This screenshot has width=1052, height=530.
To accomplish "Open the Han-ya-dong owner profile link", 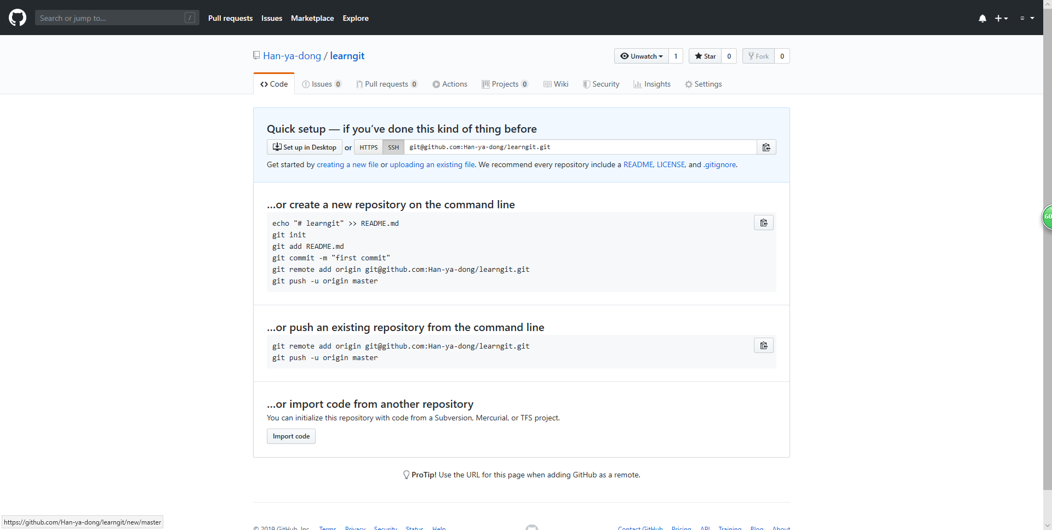I will point(292,56).
